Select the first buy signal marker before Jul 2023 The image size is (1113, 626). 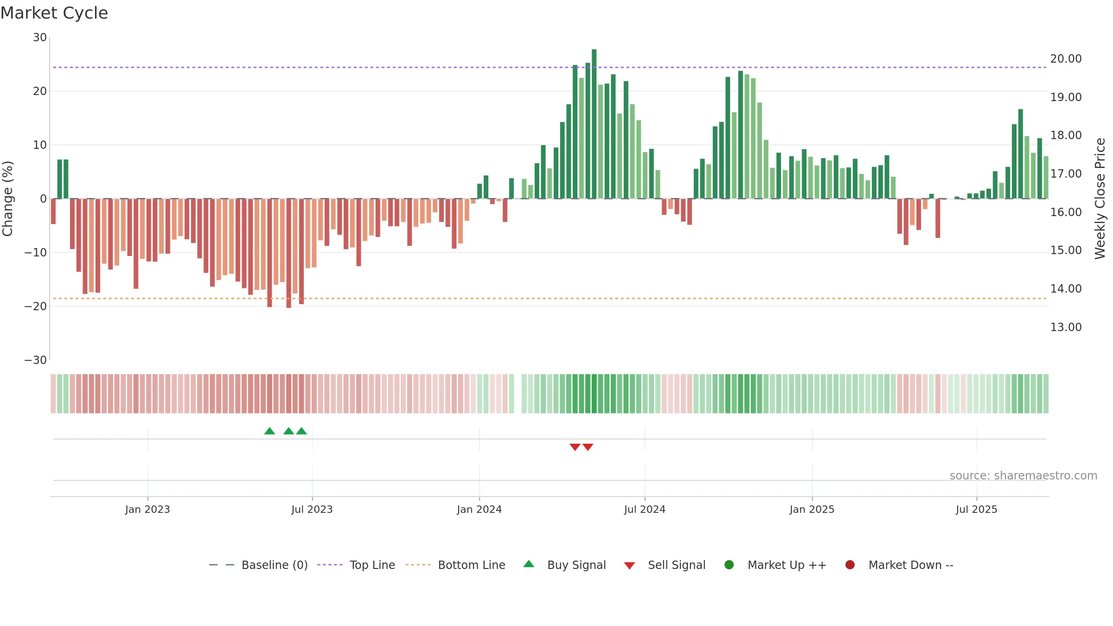pos(269,431)
